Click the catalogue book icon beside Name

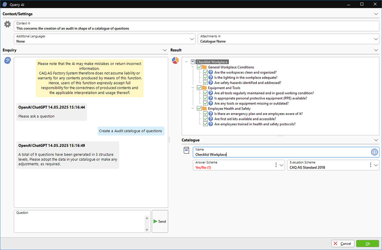point(186,151)
